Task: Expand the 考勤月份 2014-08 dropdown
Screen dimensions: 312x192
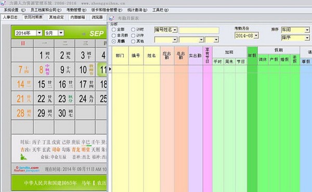Action: pos(256,36)
